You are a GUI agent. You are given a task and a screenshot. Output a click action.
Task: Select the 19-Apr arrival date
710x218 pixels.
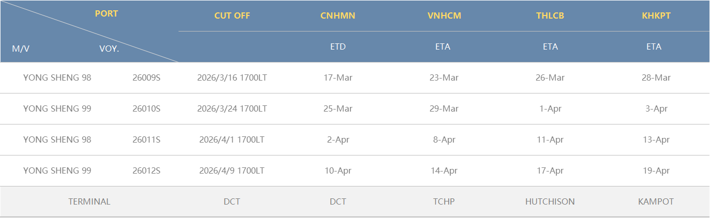click(656, 171)
